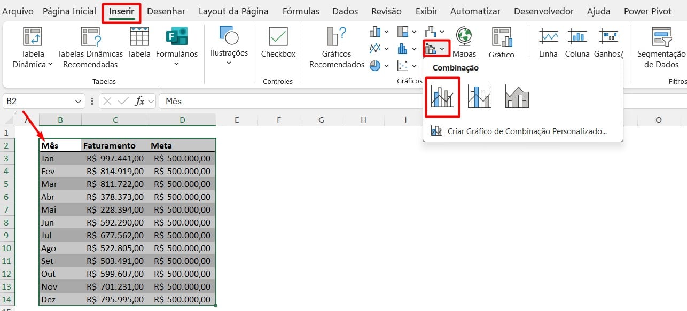The width and height of the screenshot is (687, 311).
Task: Insert a Tabela from the ribbon
Action: [x=139, y=37]
